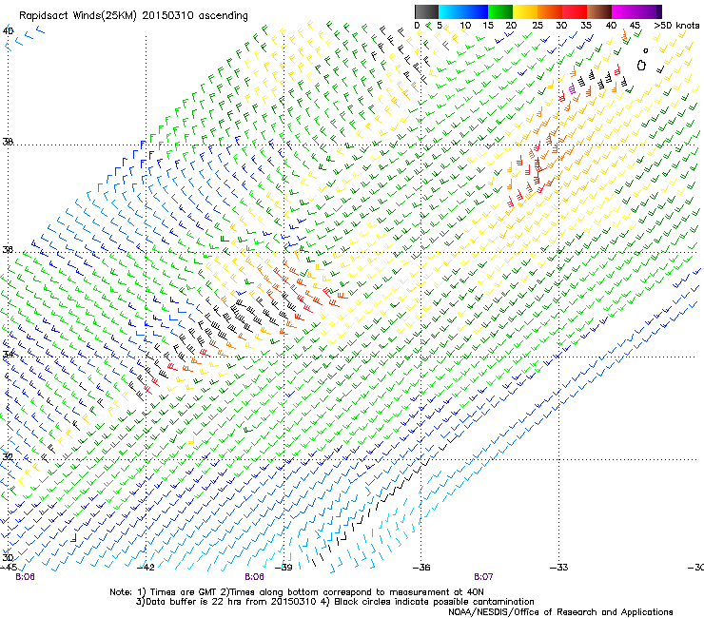Image resolution: width=704 pixels, height=618 pixels.
Task: Click the dark purple >50 knots segment
Action: coord(659,11)
